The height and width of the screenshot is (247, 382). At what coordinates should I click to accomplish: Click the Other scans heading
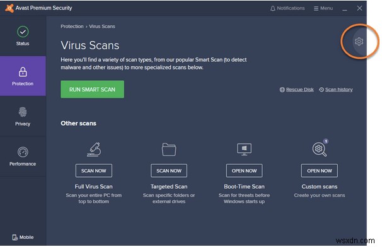tap(78, 123)
